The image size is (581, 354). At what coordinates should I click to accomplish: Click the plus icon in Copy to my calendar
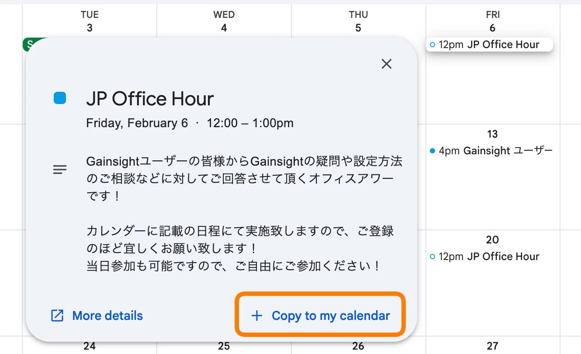click(x=257, y=316)
